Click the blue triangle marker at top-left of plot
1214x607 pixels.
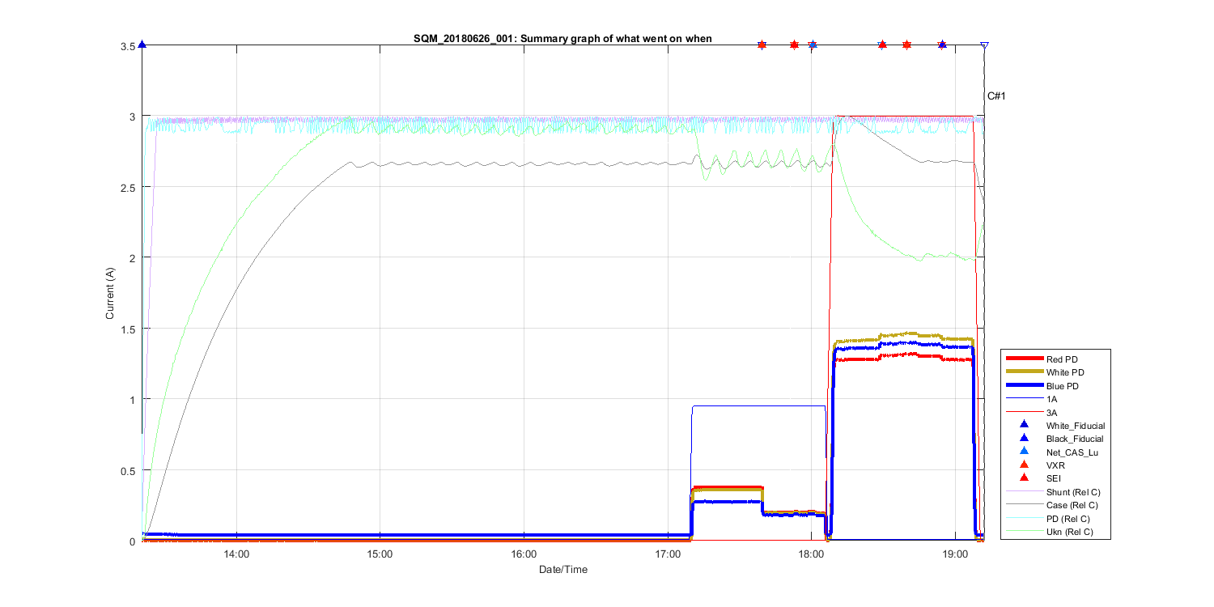pos(142,45)
